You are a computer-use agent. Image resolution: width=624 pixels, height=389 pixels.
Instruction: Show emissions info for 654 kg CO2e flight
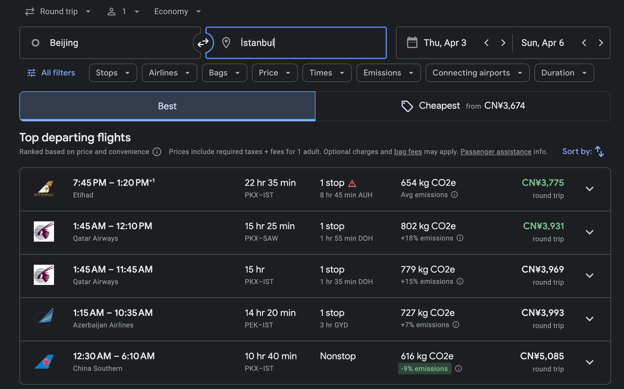454,194
